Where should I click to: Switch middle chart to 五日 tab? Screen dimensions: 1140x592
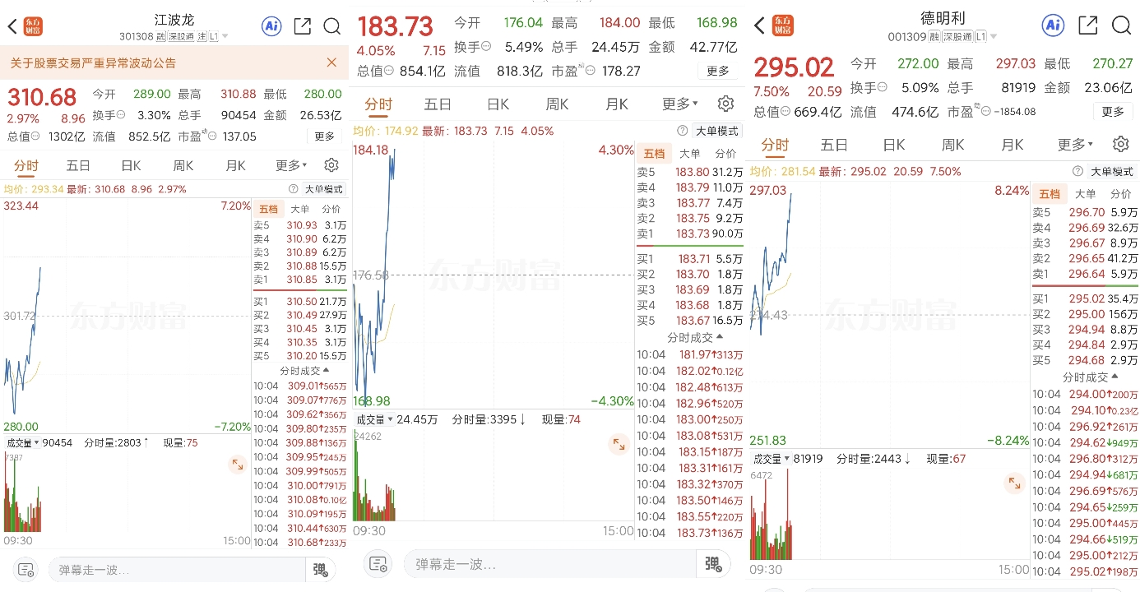point(438,104)
